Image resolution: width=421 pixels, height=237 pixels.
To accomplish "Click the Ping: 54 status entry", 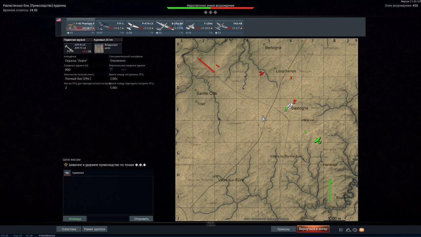I will (18, 236).
